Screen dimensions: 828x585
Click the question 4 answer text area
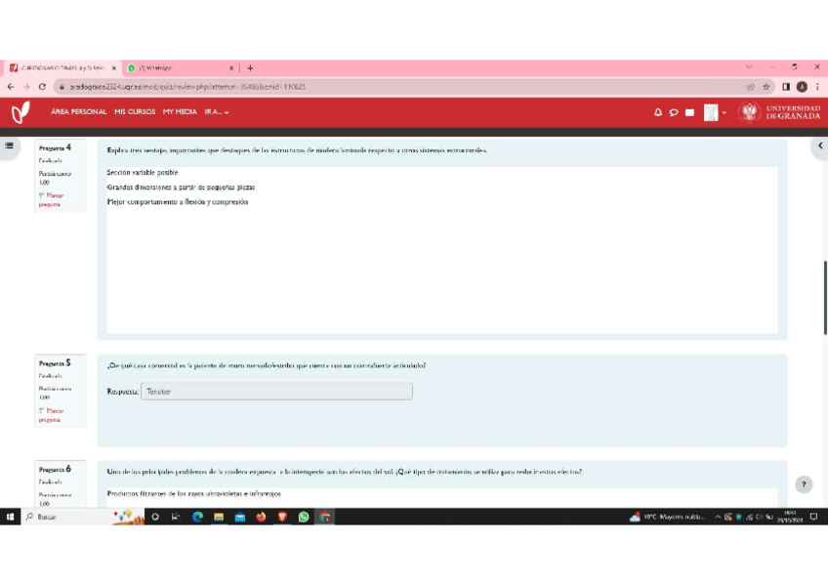click(x=442, y=250)
